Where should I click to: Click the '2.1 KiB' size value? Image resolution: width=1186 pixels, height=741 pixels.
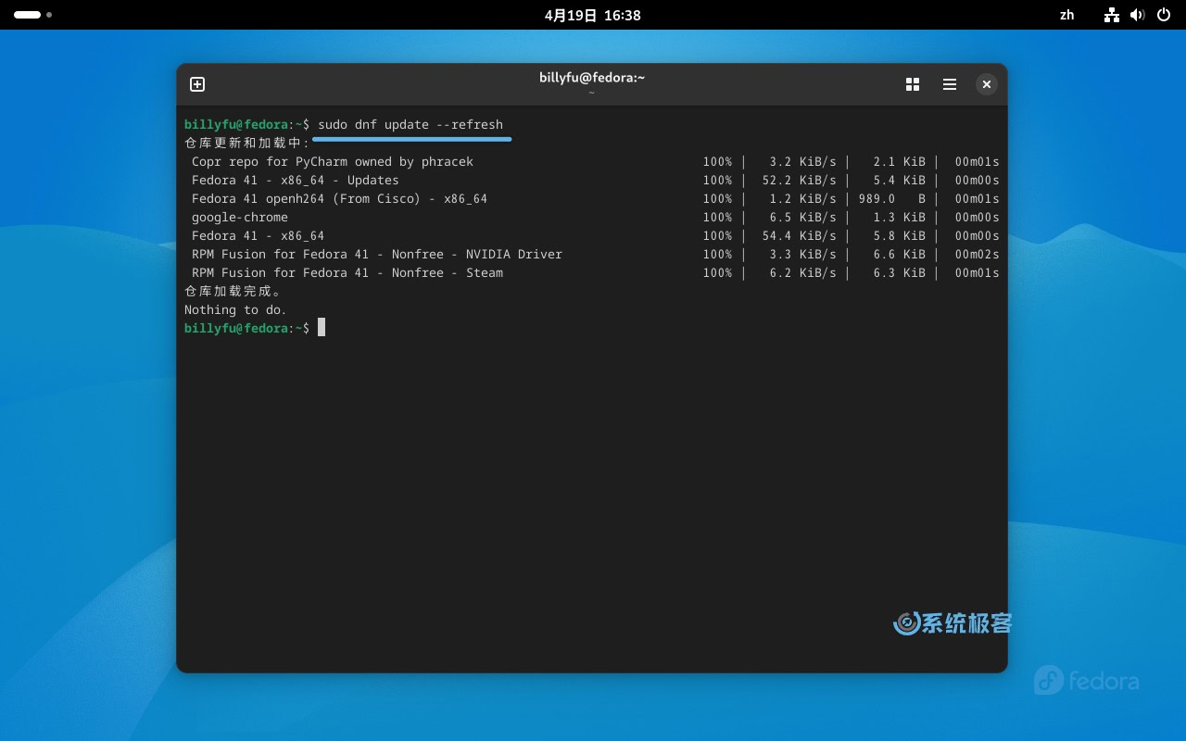point(899,161)
